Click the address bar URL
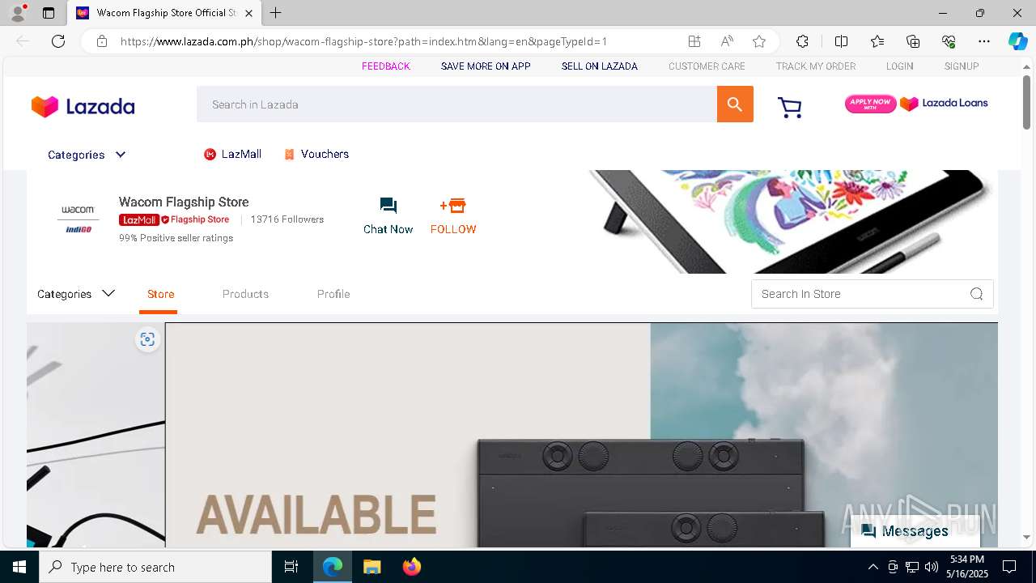 tap(364, 41)
